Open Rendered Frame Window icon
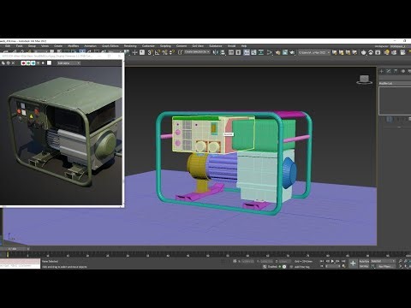The width and height of the screenshot is (411, 308). [x=285, y=52]
